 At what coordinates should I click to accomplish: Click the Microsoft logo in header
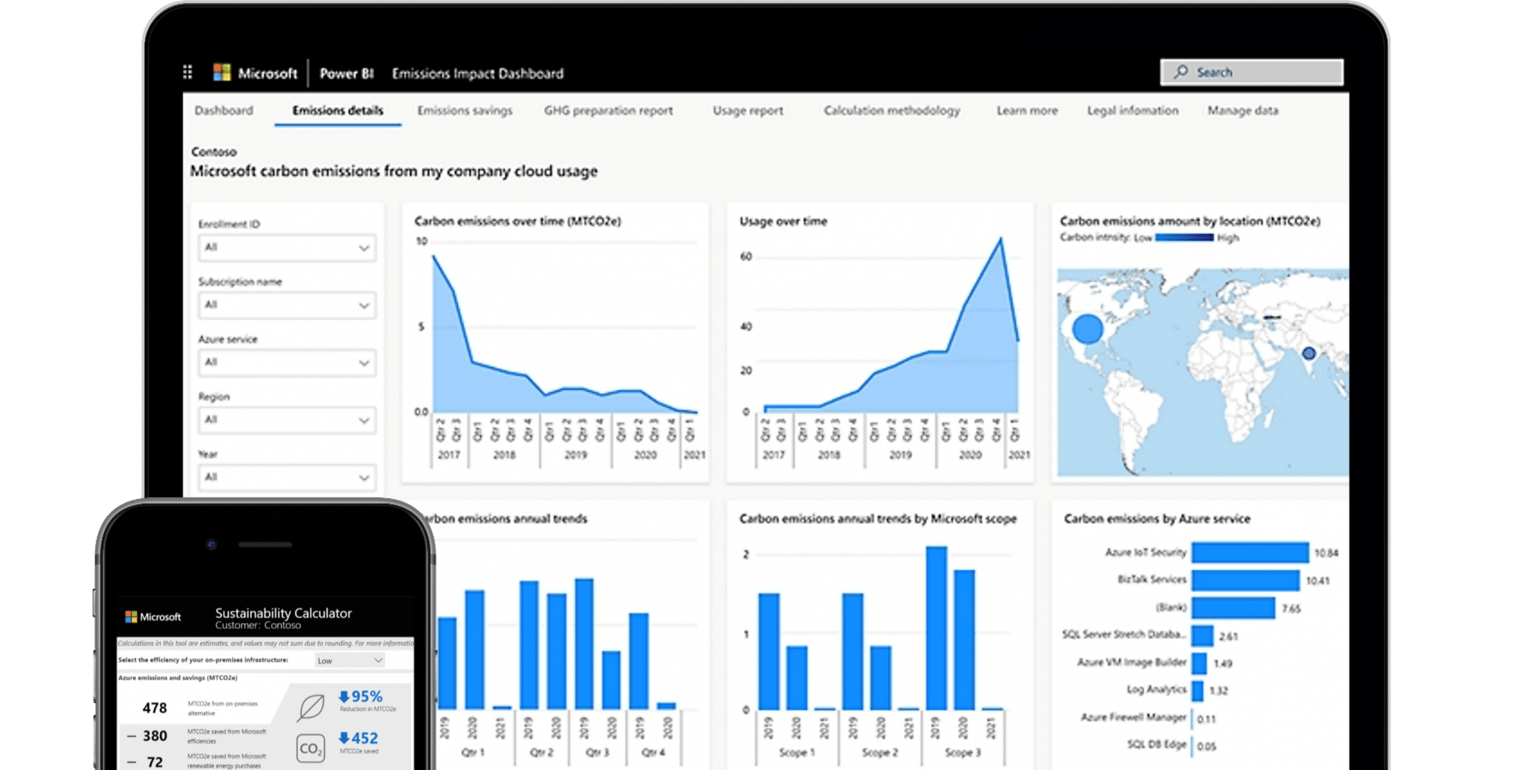click(222, 72)
